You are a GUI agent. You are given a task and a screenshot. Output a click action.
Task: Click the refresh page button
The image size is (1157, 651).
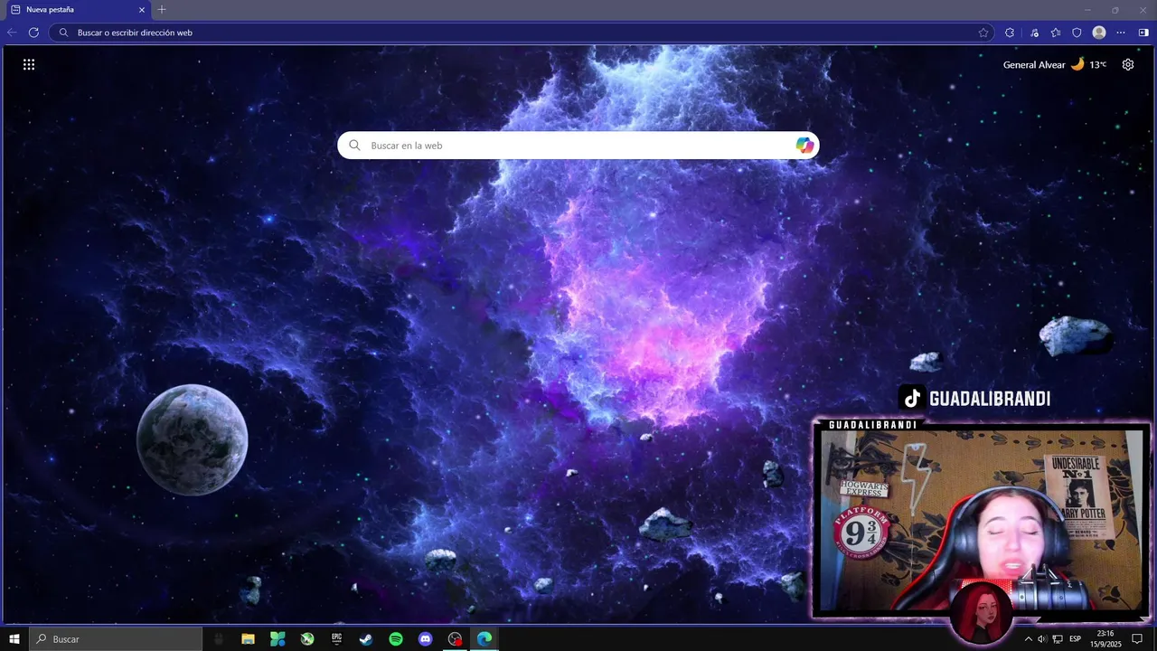[33, 33]
